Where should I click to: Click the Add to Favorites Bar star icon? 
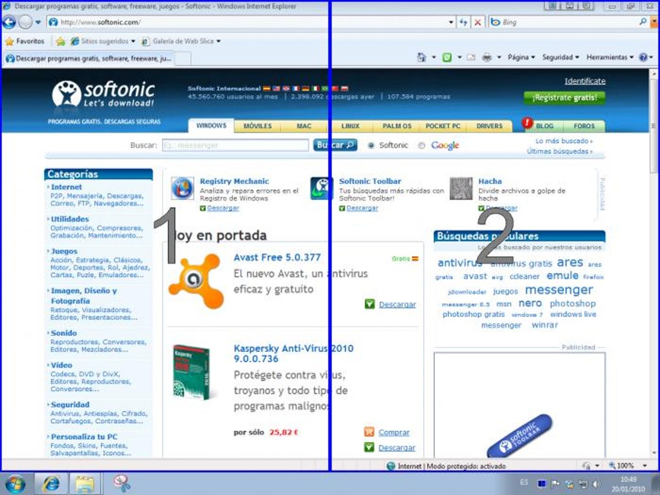[61, 41]
